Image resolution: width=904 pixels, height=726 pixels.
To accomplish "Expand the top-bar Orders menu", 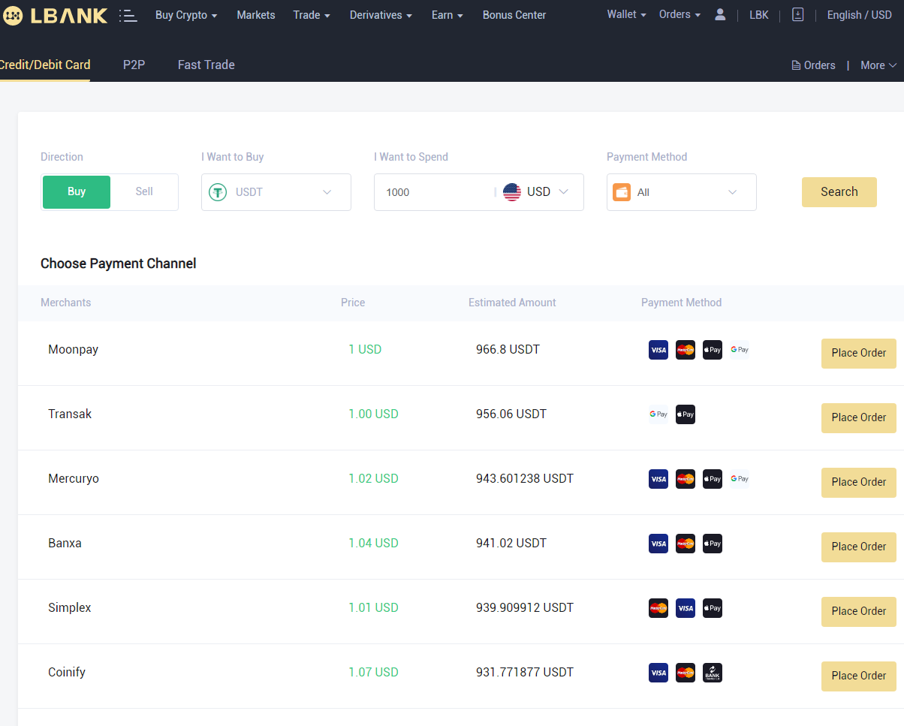I will (680, 14).
